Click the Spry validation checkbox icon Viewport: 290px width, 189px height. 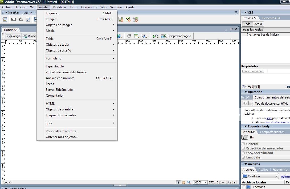(x=128, y=19)
